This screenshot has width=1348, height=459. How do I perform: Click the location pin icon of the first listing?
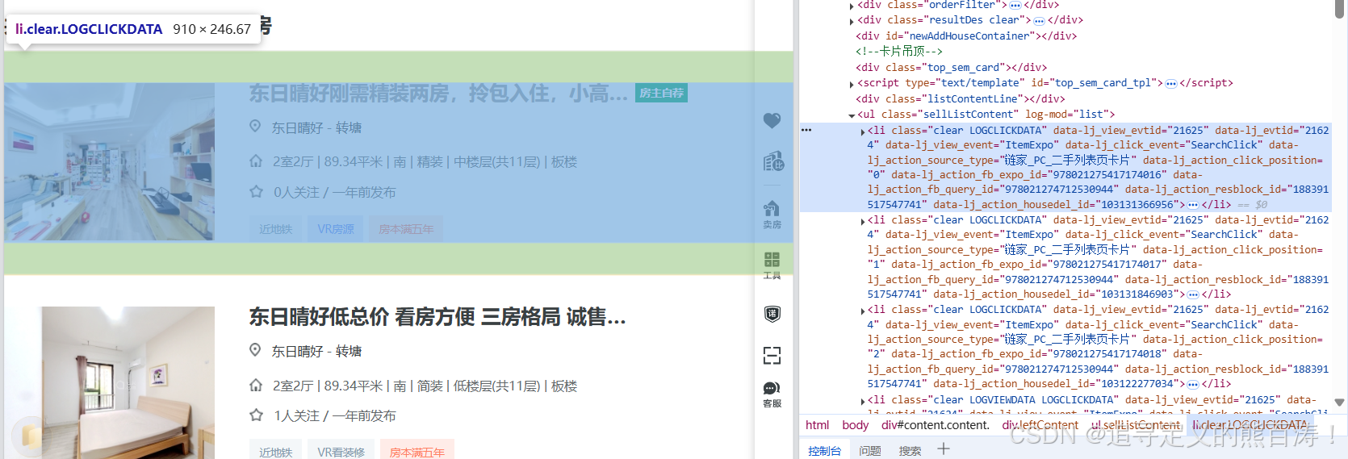(x=255, y=127)
